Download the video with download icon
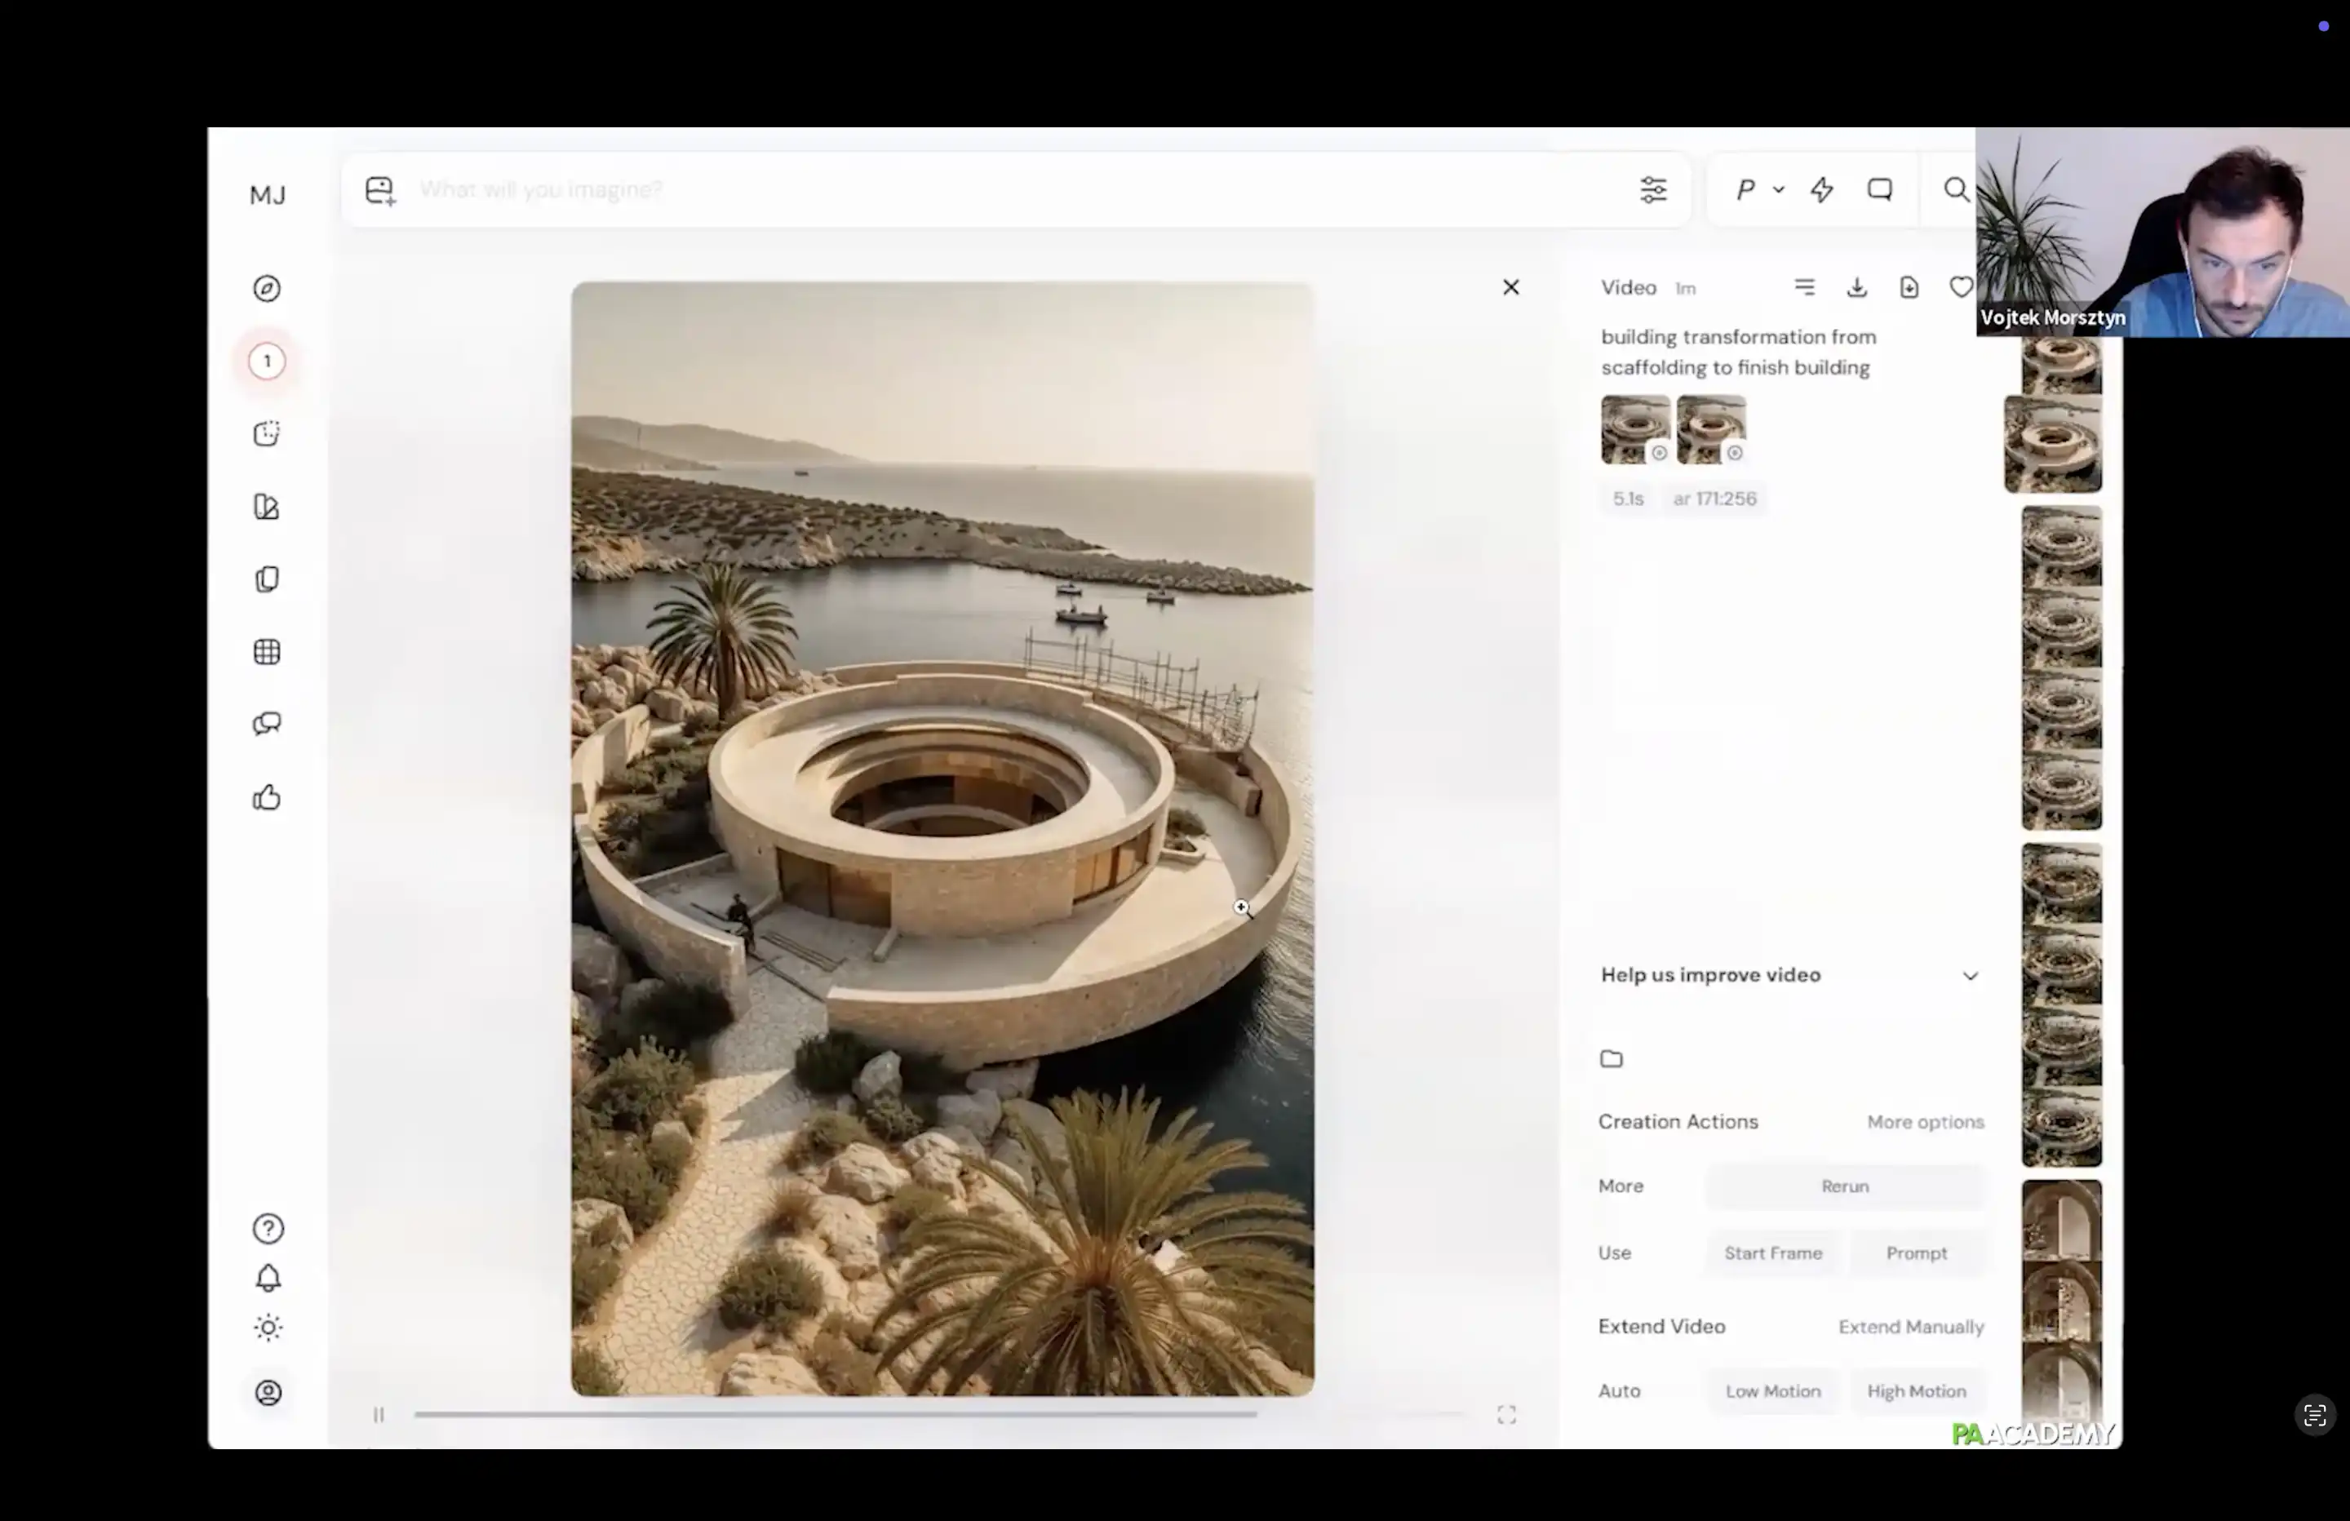The height and width of the screenshot is (1521, 2350). click(x=1856, y=287)
